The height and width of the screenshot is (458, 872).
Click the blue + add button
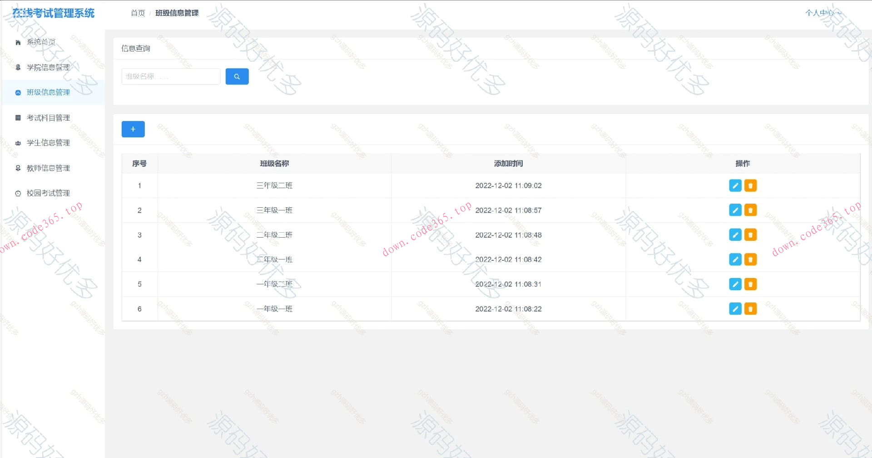133,129
